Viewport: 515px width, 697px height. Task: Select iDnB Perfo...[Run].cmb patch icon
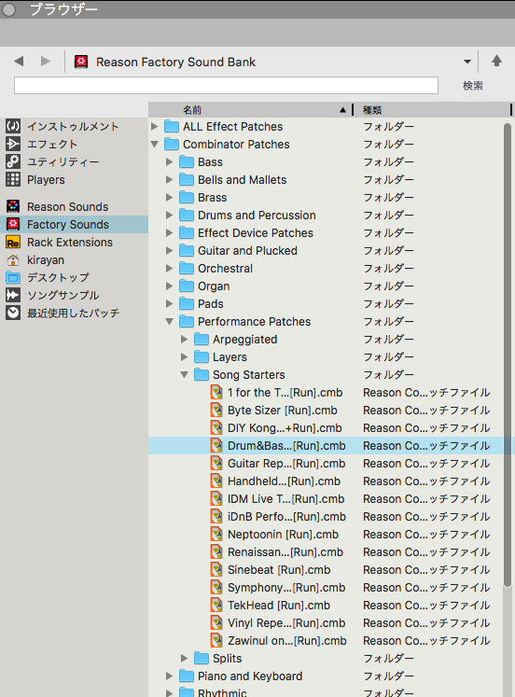(x=216, y=517)
